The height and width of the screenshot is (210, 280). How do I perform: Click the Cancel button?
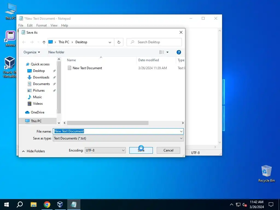(168, 150)
